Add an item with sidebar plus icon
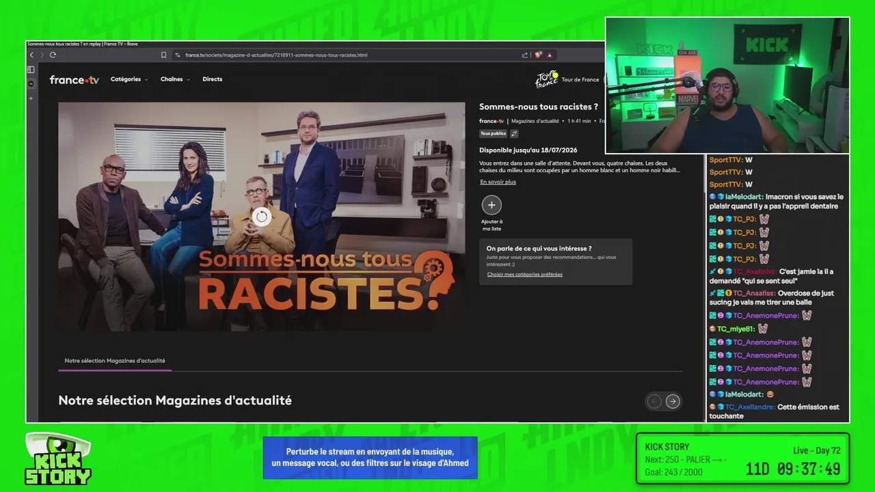 coord(31,98)
